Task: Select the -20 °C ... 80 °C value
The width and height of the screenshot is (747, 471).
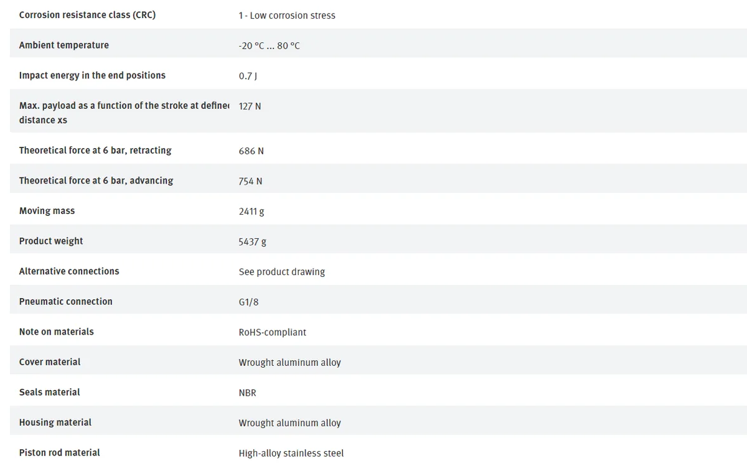Action: click(x=269, y=46)
